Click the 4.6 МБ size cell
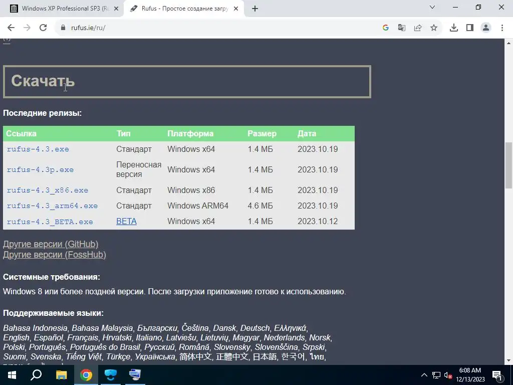This screenshot has height=385, width=513. [260, 206]
